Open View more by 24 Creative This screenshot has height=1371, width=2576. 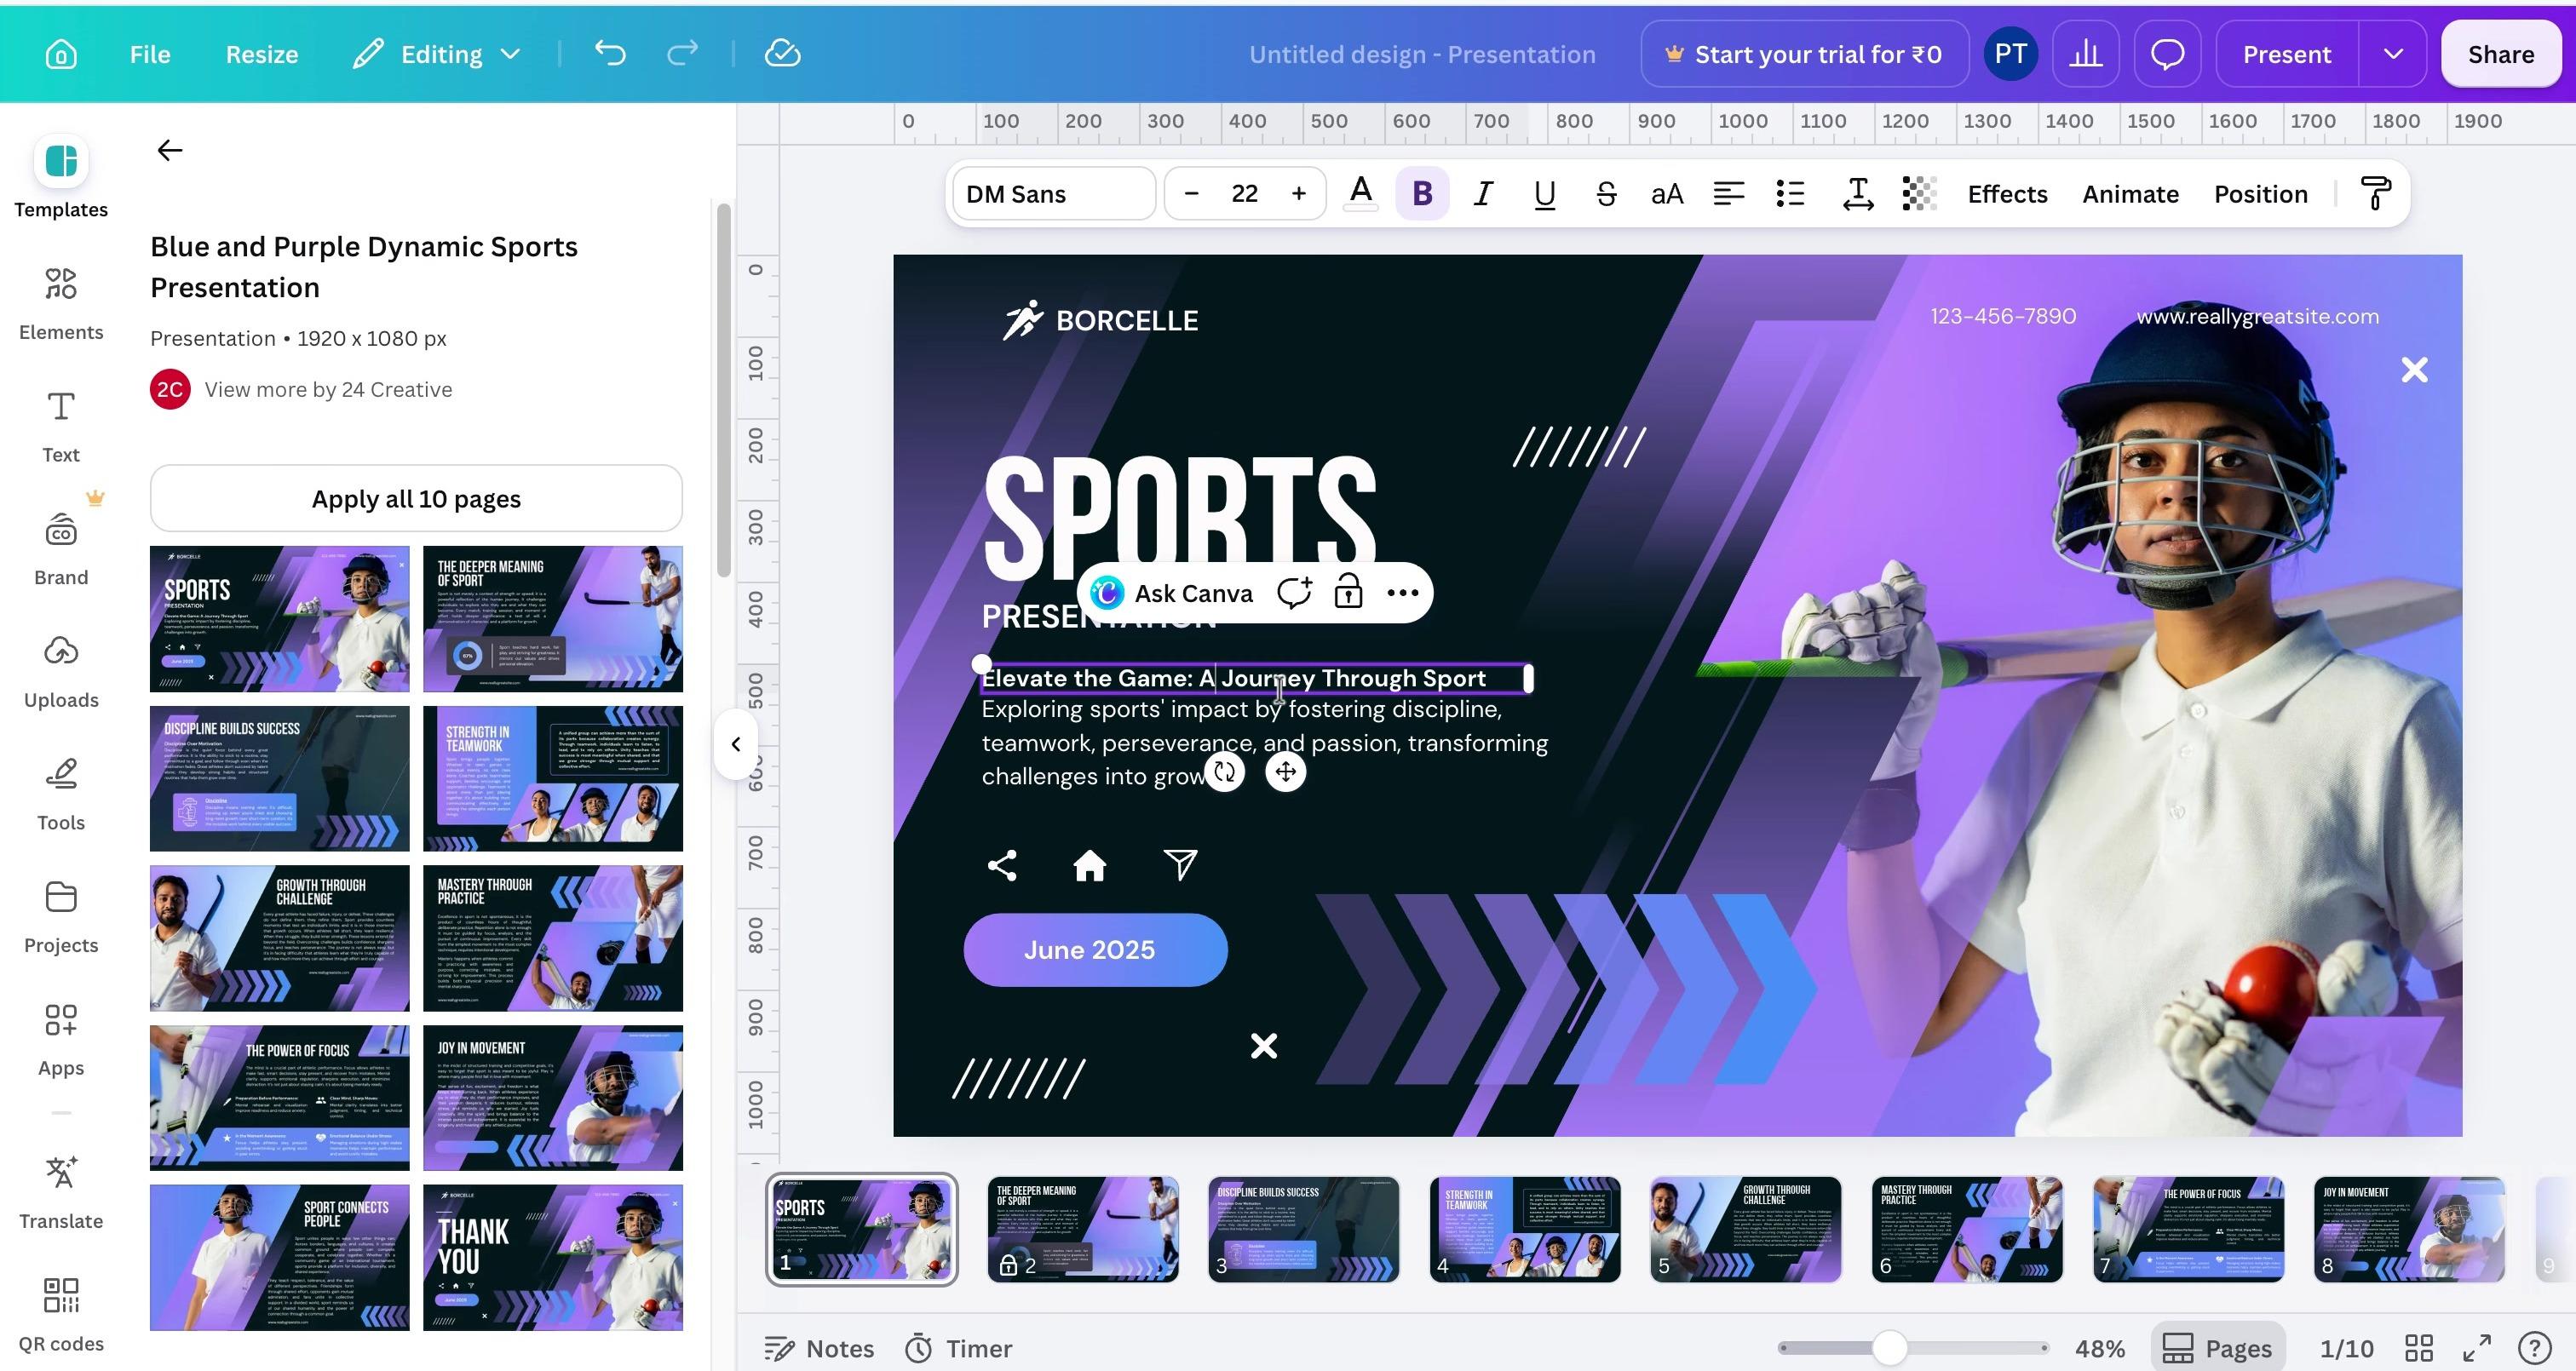[328, 389]
